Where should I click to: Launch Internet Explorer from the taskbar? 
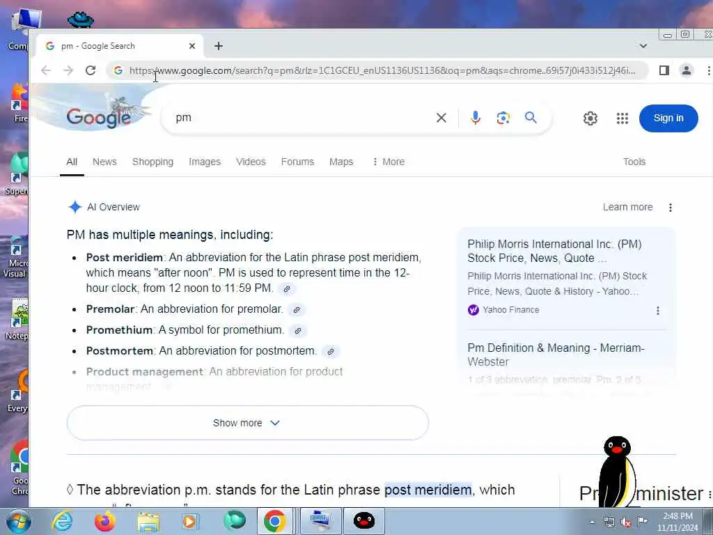62,521
